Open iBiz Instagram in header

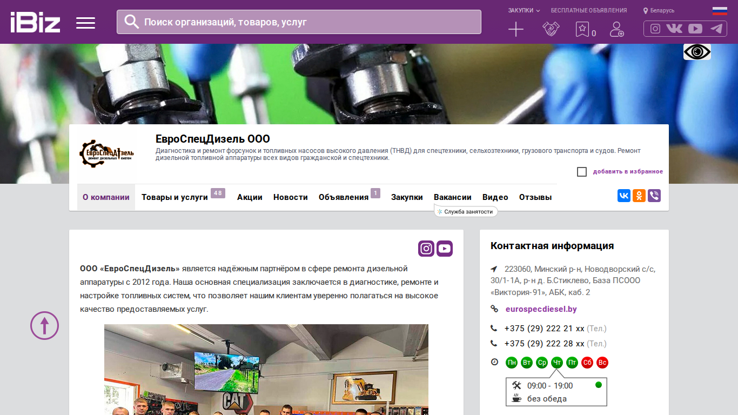[x=655, y=29]
